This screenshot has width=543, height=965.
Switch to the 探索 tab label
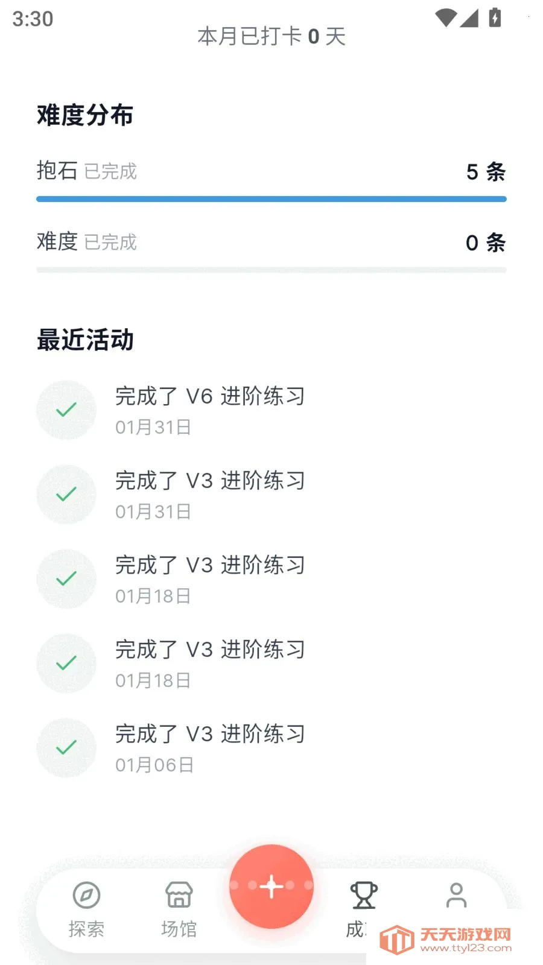pyautogui.click(x=86, y=929)
